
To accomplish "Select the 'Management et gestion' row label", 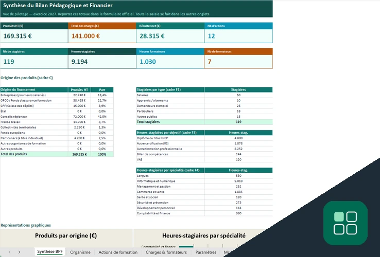I will coord(153,187).
